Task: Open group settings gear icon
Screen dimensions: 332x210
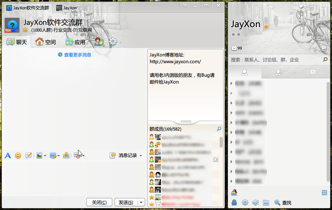Action: coord(113,42)
